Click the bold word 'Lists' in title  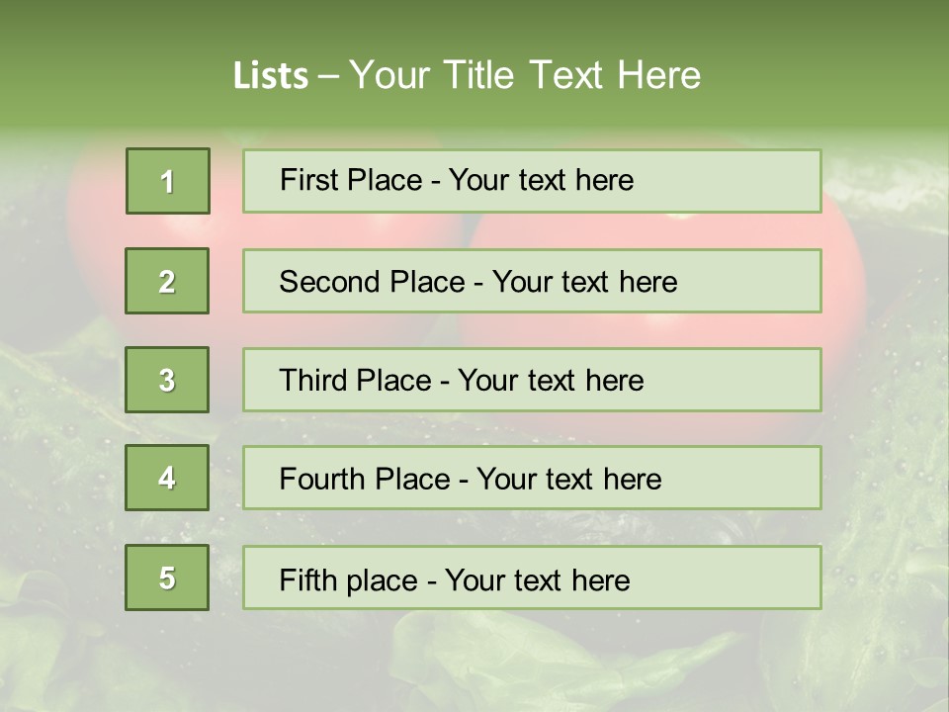tap(271, 76)
